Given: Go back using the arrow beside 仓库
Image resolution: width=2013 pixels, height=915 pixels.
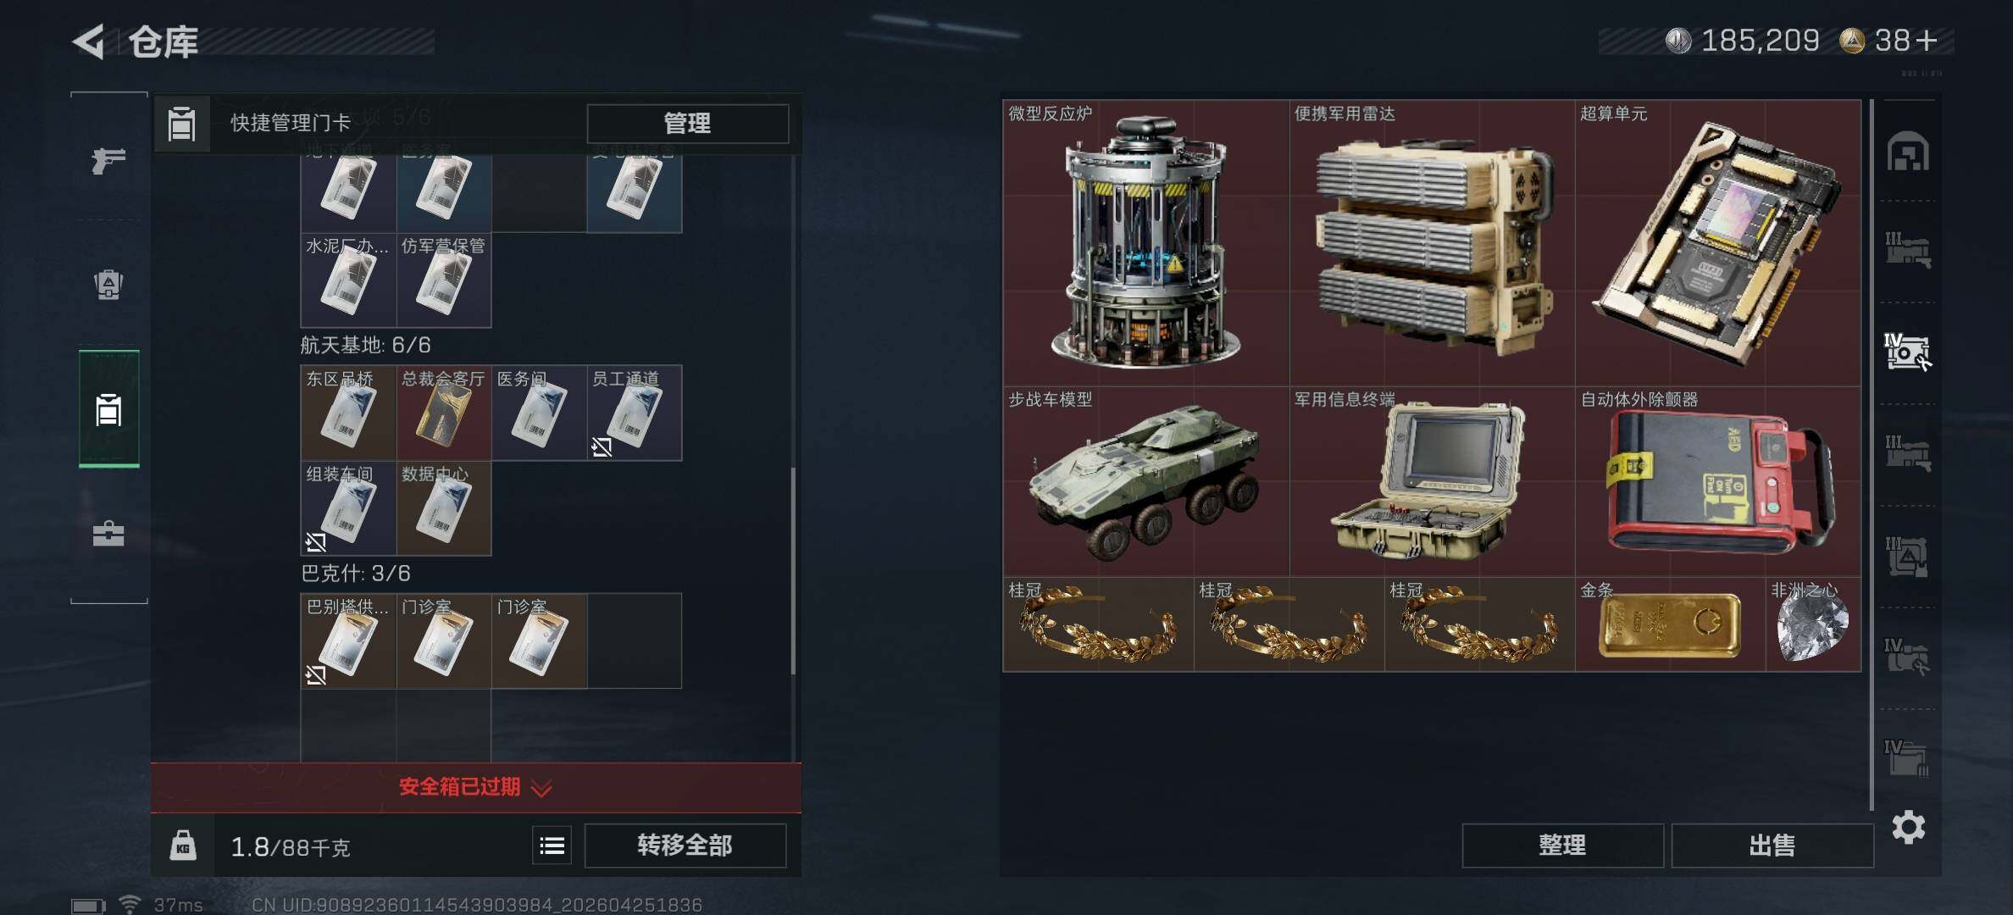Looking at the screenshot, I should [x=89, y=41].
